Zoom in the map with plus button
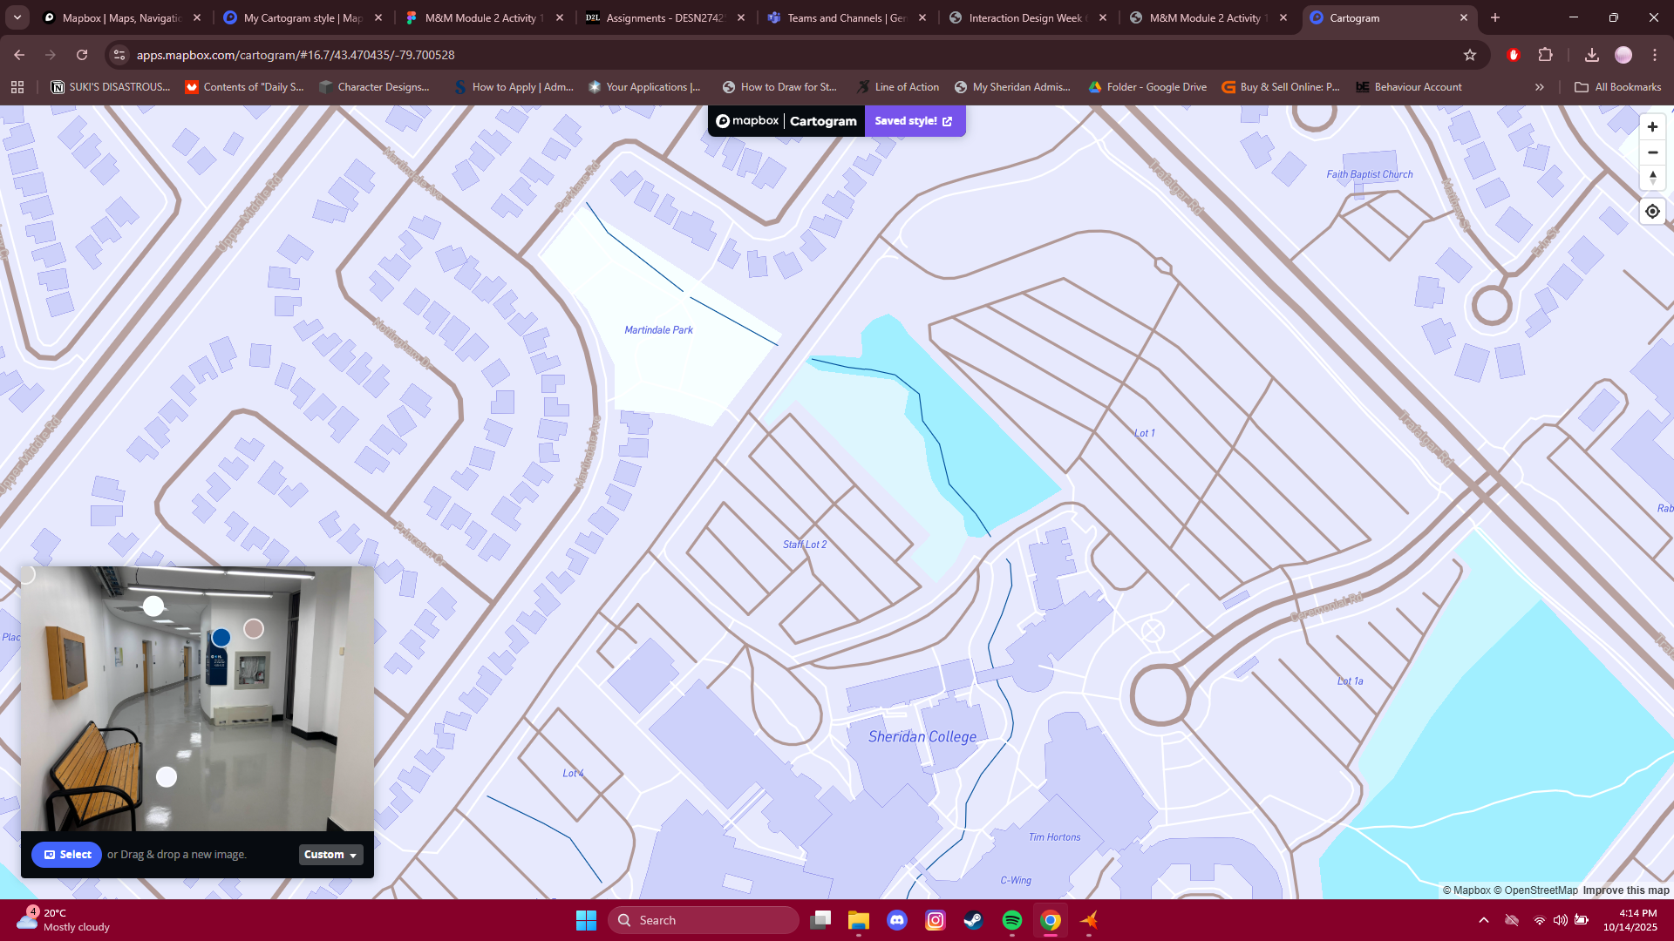This screenshot has width=1674, height=941. (1652, 127)
